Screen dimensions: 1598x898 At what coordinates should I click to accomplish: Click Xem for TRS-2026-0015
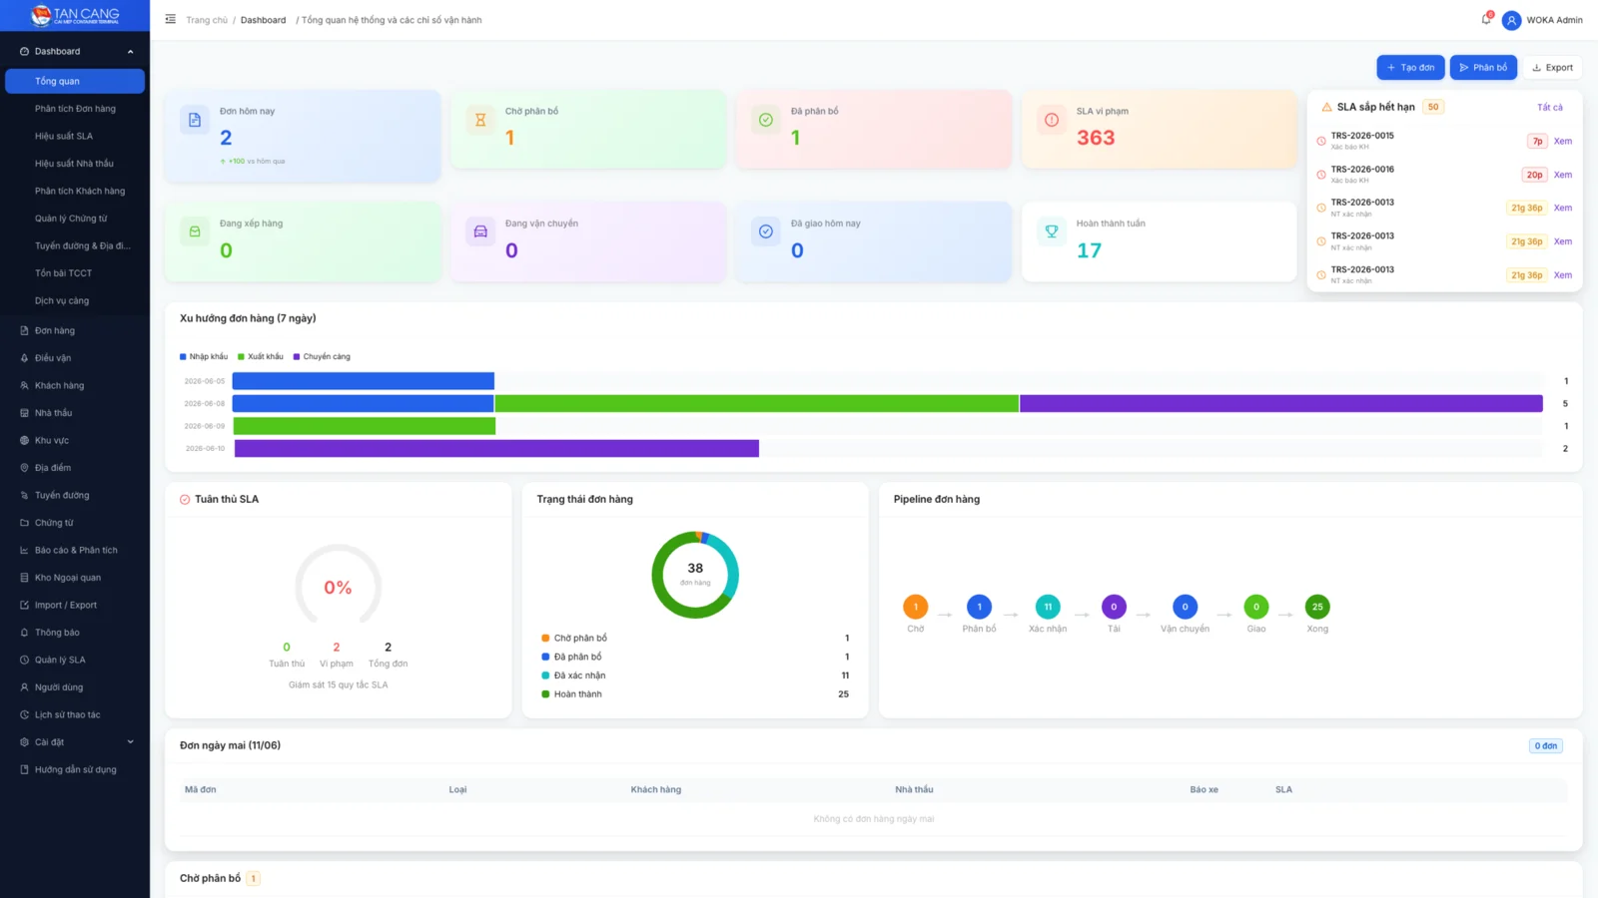click(1563, 141)
